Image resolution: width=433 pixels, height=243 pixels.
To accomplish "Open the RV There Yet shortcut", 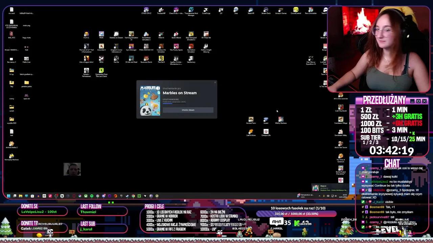I will click(206, 35).
